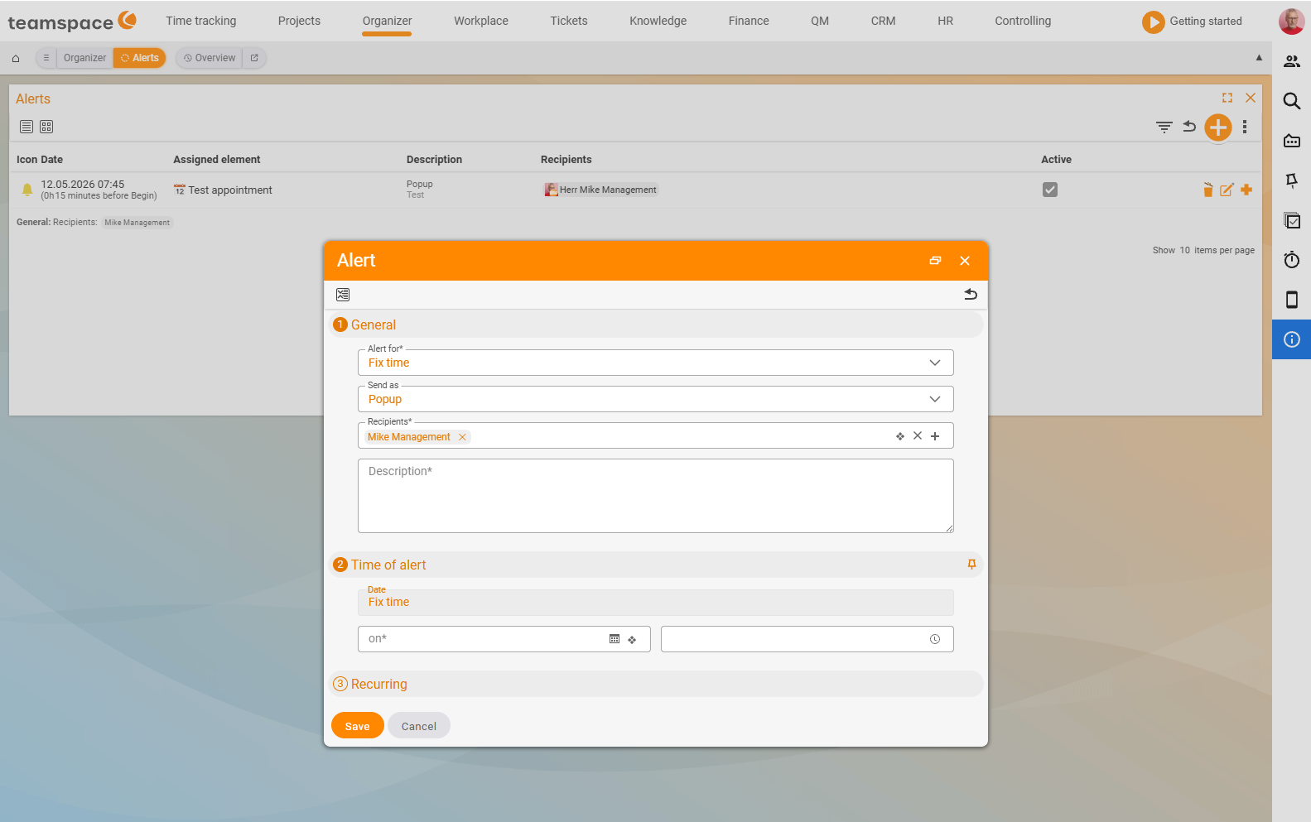Click the Cancel button
The height and width of the screenshot is (822, 1311).
(418, 726)
